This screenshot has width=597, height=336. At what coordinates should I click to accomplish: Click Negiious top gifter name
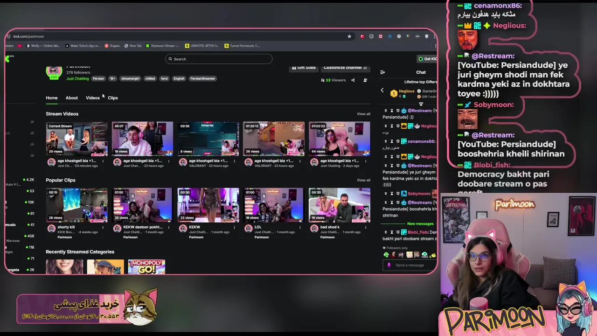click(406, 91)
